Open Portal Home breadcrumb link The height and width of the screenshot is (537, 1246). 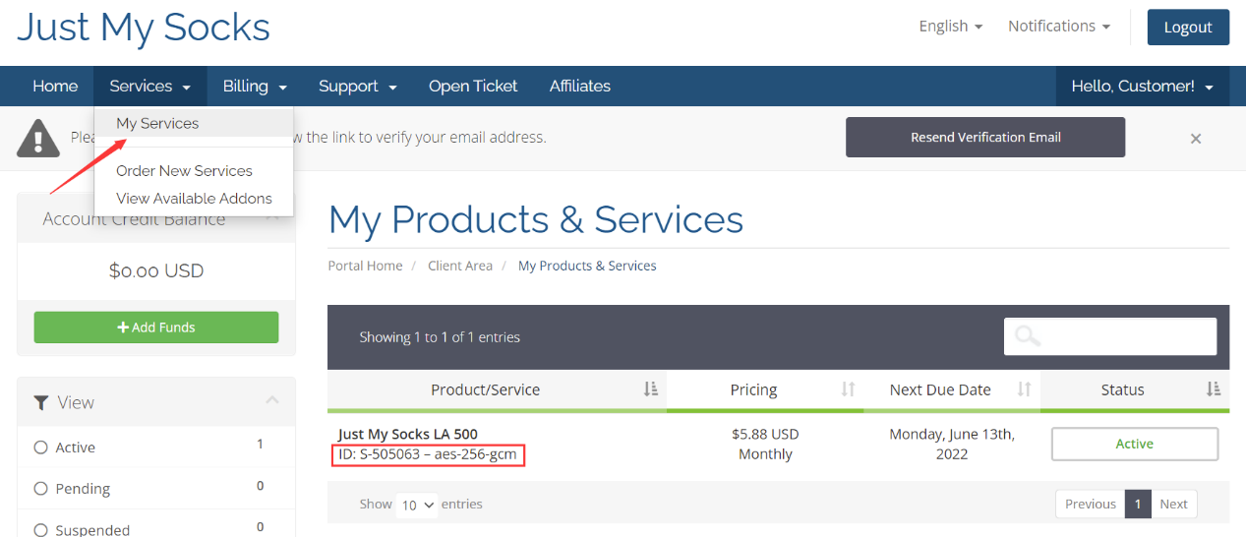click(366, 266)
